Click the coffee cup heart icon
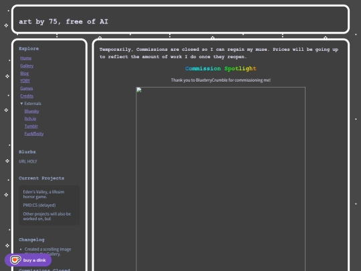The height and width of the screenshot is (271, 361). pos(15,260)
